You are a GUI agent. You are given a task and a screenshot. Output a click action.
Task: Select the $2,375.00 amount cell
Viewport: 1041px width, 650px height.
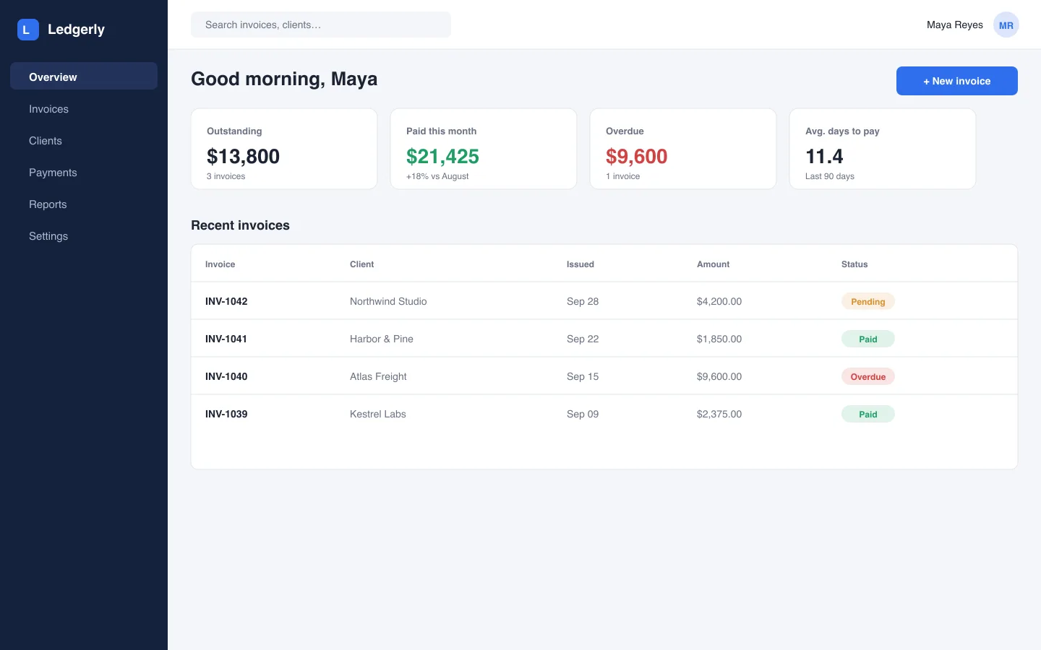point(719,414)
